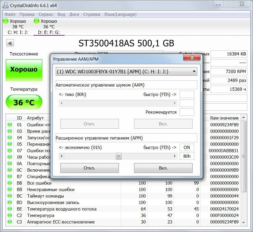
Task: Click the green status icon for attribute 01
Action: (x=10, y=125)
